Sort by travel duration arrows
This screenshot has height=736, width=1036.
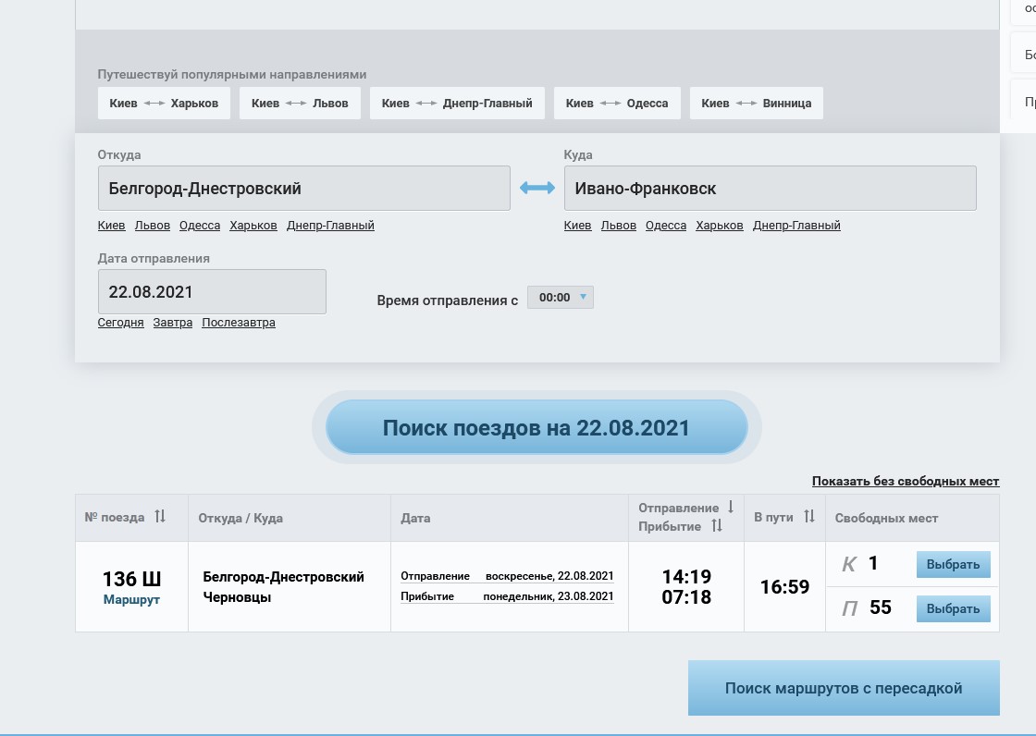[x=808, y=517]
